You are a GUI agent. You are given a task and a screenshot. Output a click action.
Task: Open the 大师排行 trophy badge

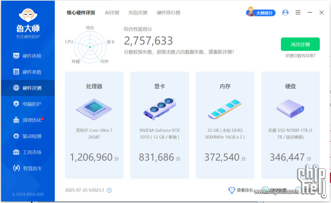point(261,12)
